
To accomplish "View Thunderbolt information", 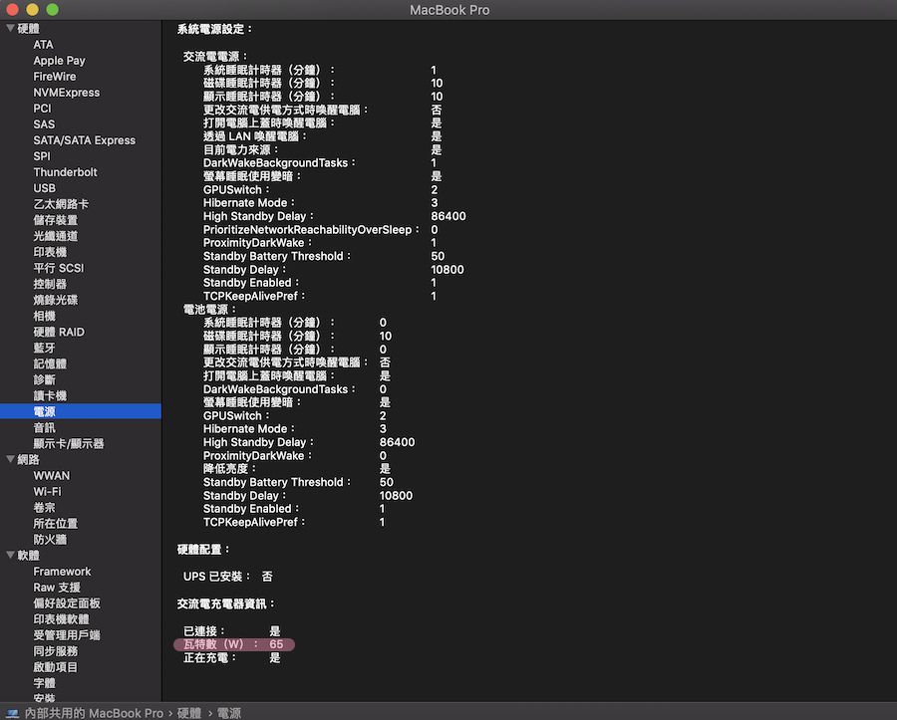I will click(x=65, y=172).
